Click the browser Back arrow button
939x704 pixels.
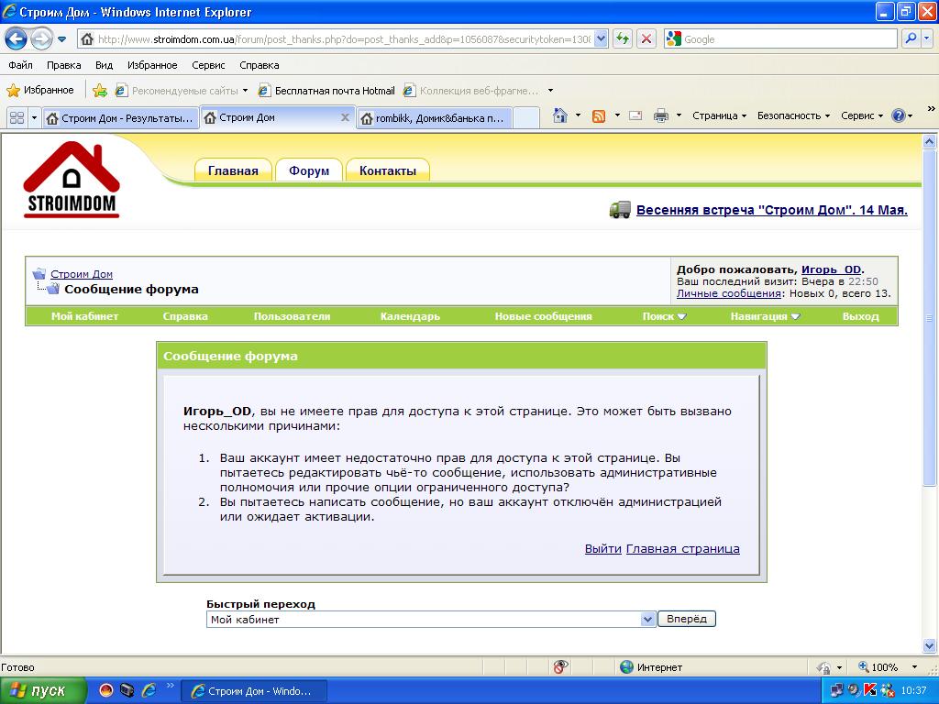click(17, 39)
